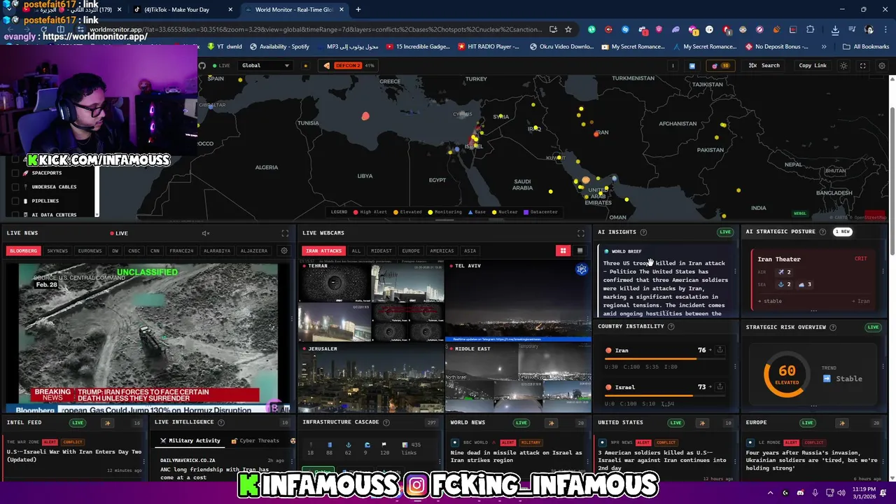Toggle the Undersea Cables layer checkbox

15,187
